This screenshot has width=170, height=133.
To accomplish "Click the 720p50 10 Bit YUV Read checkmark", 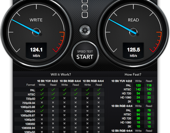I will click(x=53, y=98).
